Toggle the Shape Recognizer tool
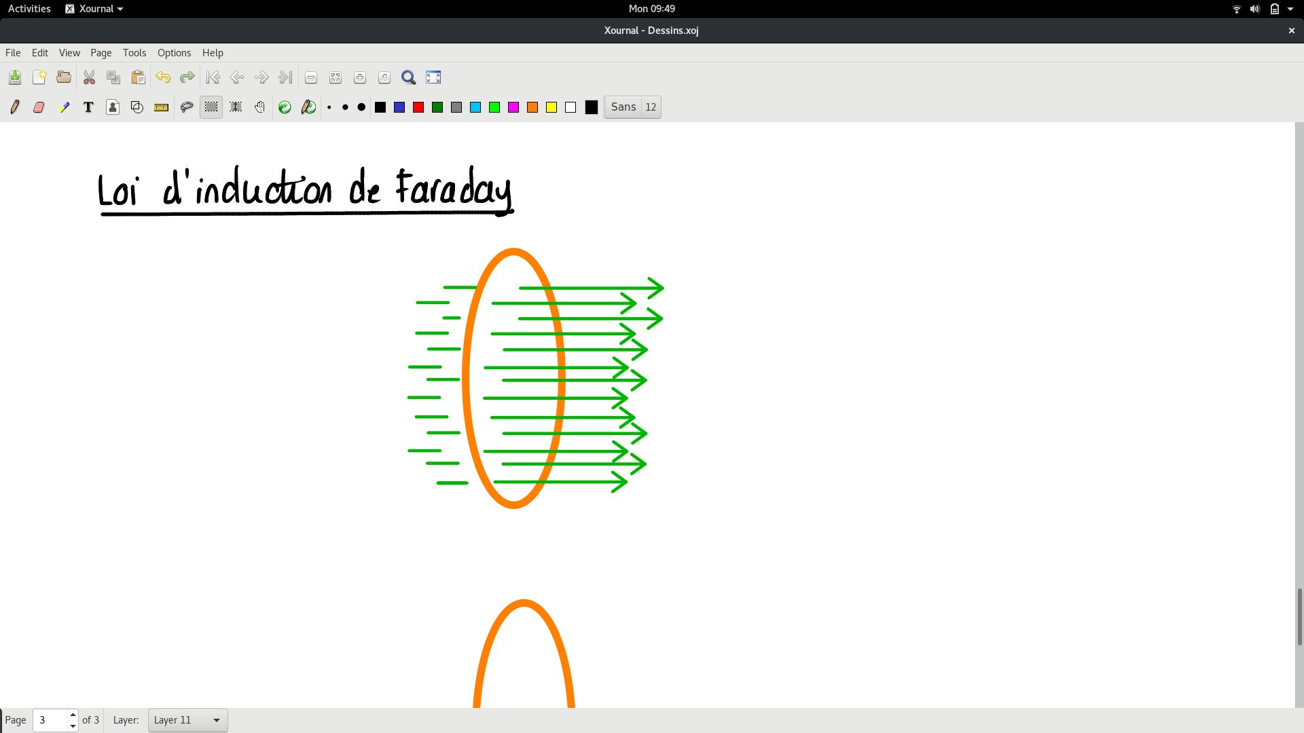Screen dimensions: 1304x733 click(x=137, y=107)
